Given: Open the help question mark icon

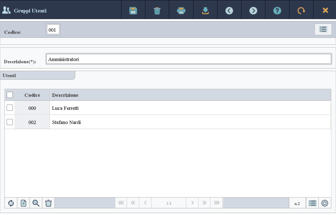Looking at the screenshot, I should click(x=277, y=11).
